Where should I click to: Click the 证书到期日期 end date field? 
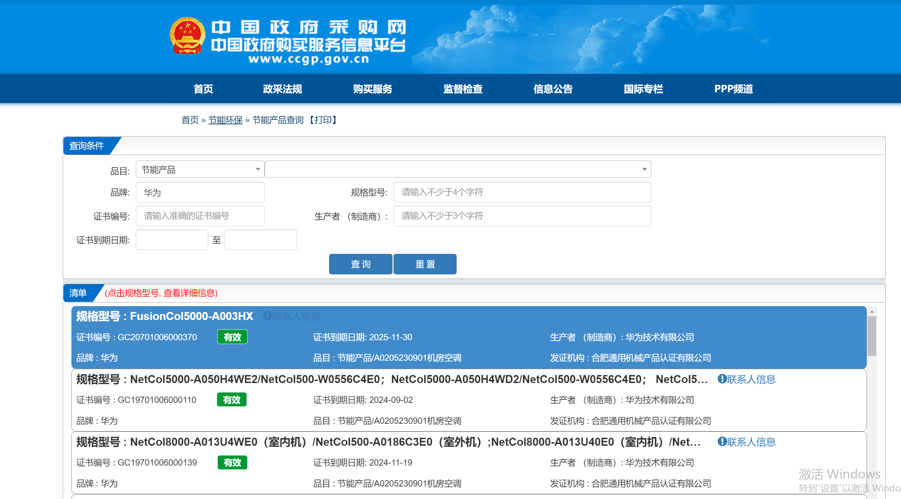261,240
